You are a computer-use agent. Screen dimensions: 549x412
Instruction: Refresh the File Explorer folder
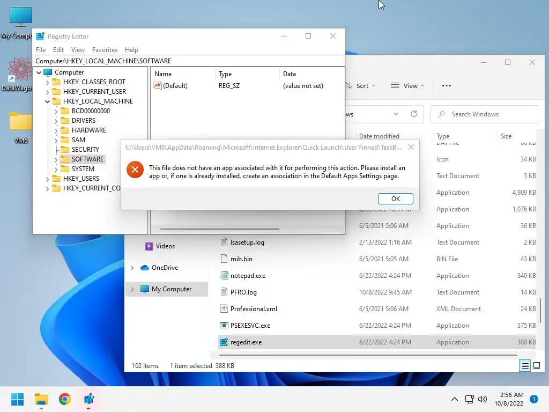[414, 114]
